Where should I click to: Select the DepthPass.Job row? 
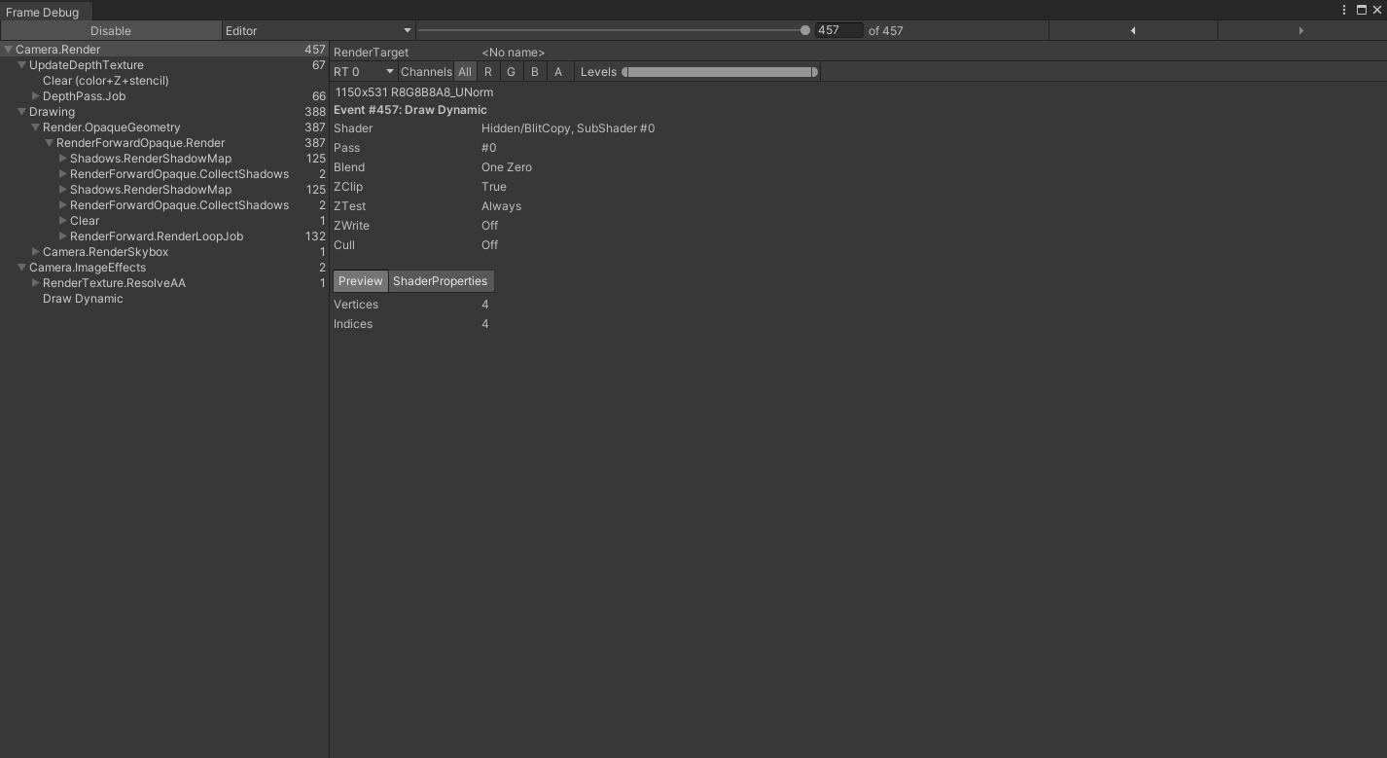(164, 96)
